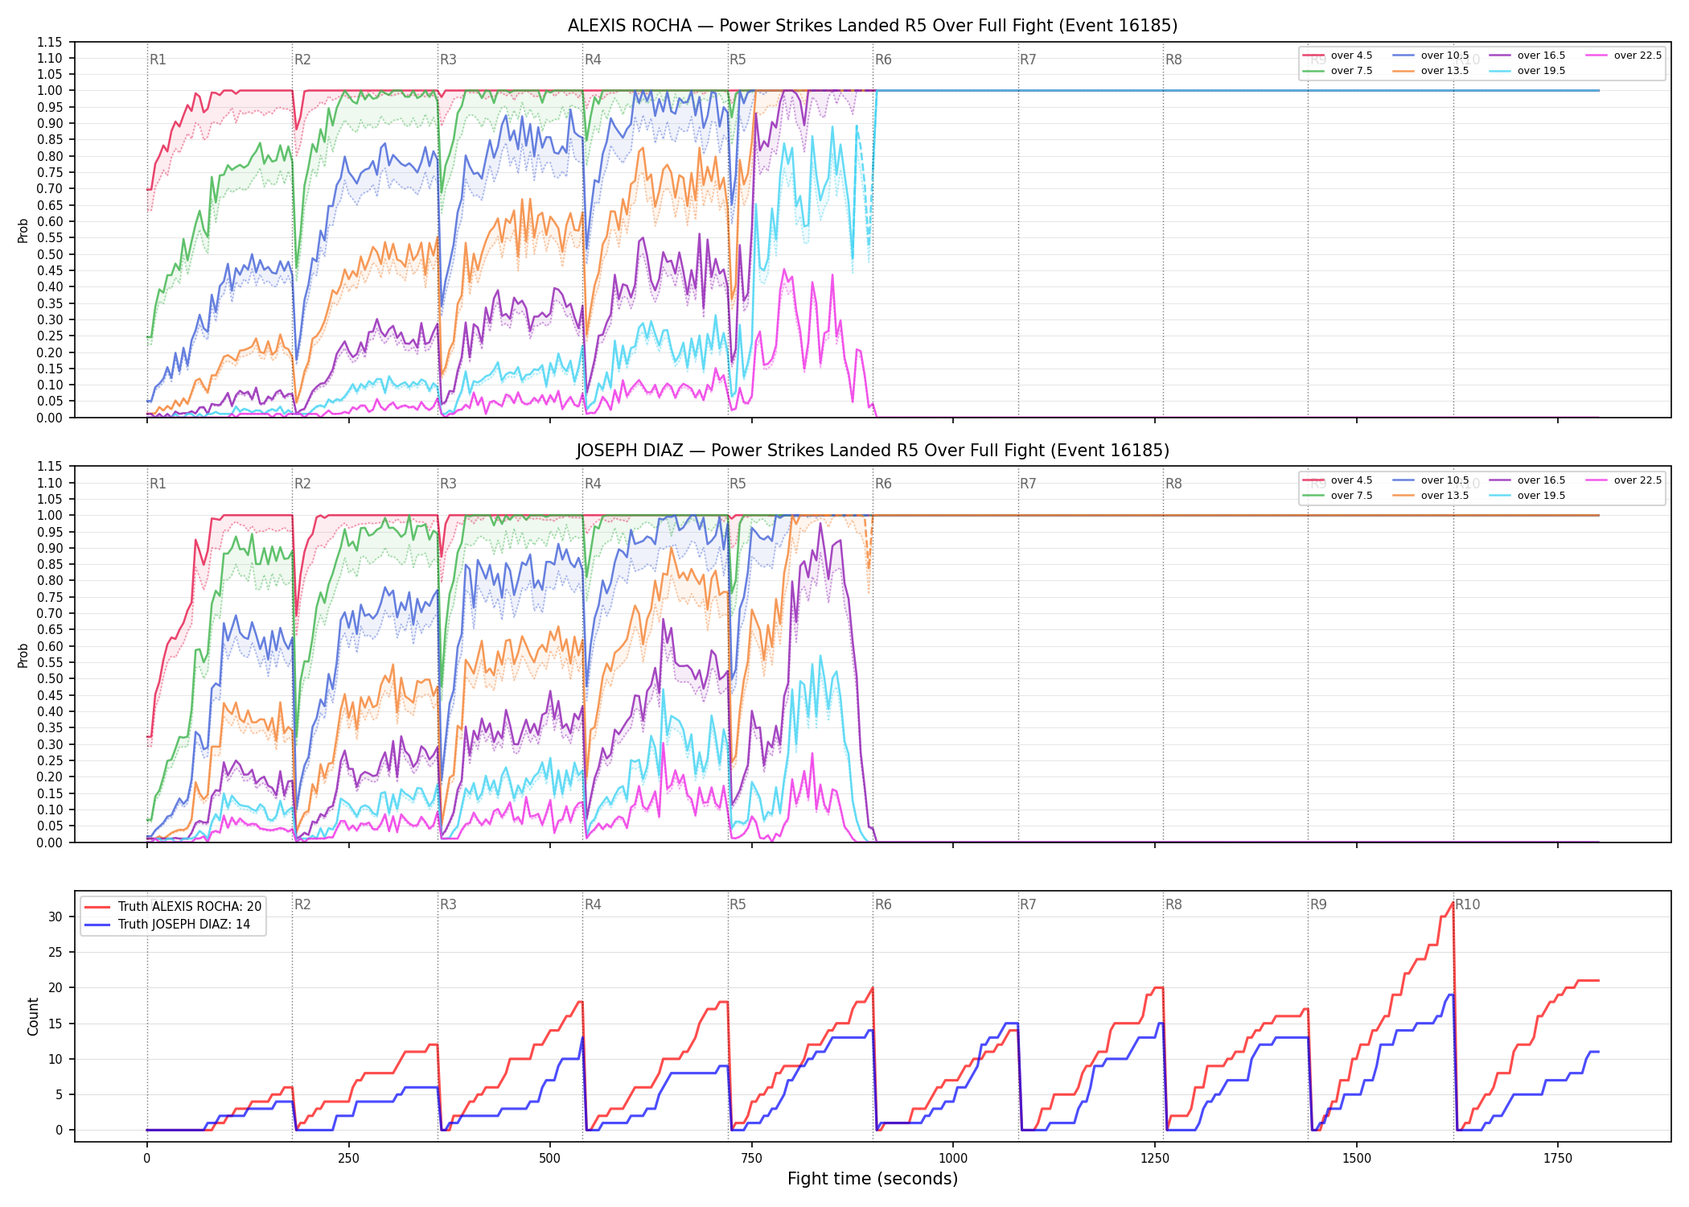The height and width of the screenshot is (1207, 1689).
Task: Click R6 round label in Rocha chart
Action: pyautogui.click(x=883, y=60)
